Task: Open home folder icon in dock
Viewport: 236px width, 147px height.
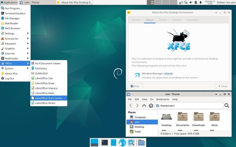Action: (x=141, y=143)
